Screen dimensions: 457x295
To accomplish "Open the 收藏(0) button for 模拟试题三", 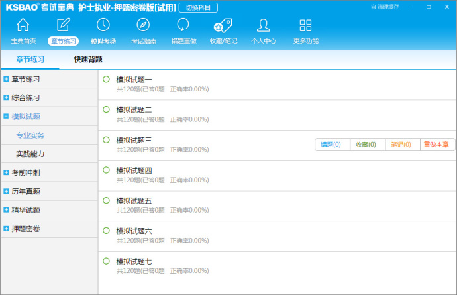I will [x=367, y=145].
